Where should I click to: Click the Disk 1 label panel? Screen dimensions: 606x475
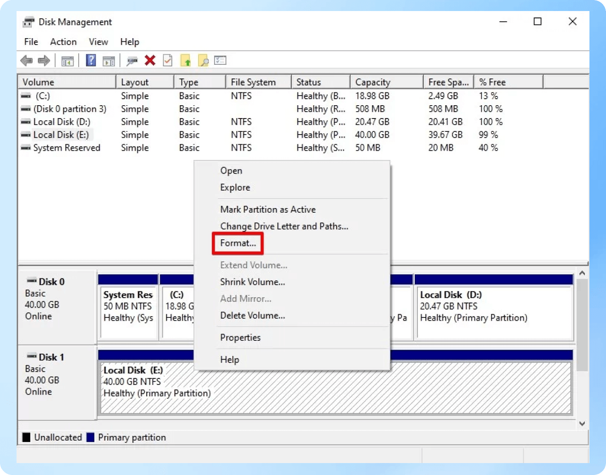[57, 382]
